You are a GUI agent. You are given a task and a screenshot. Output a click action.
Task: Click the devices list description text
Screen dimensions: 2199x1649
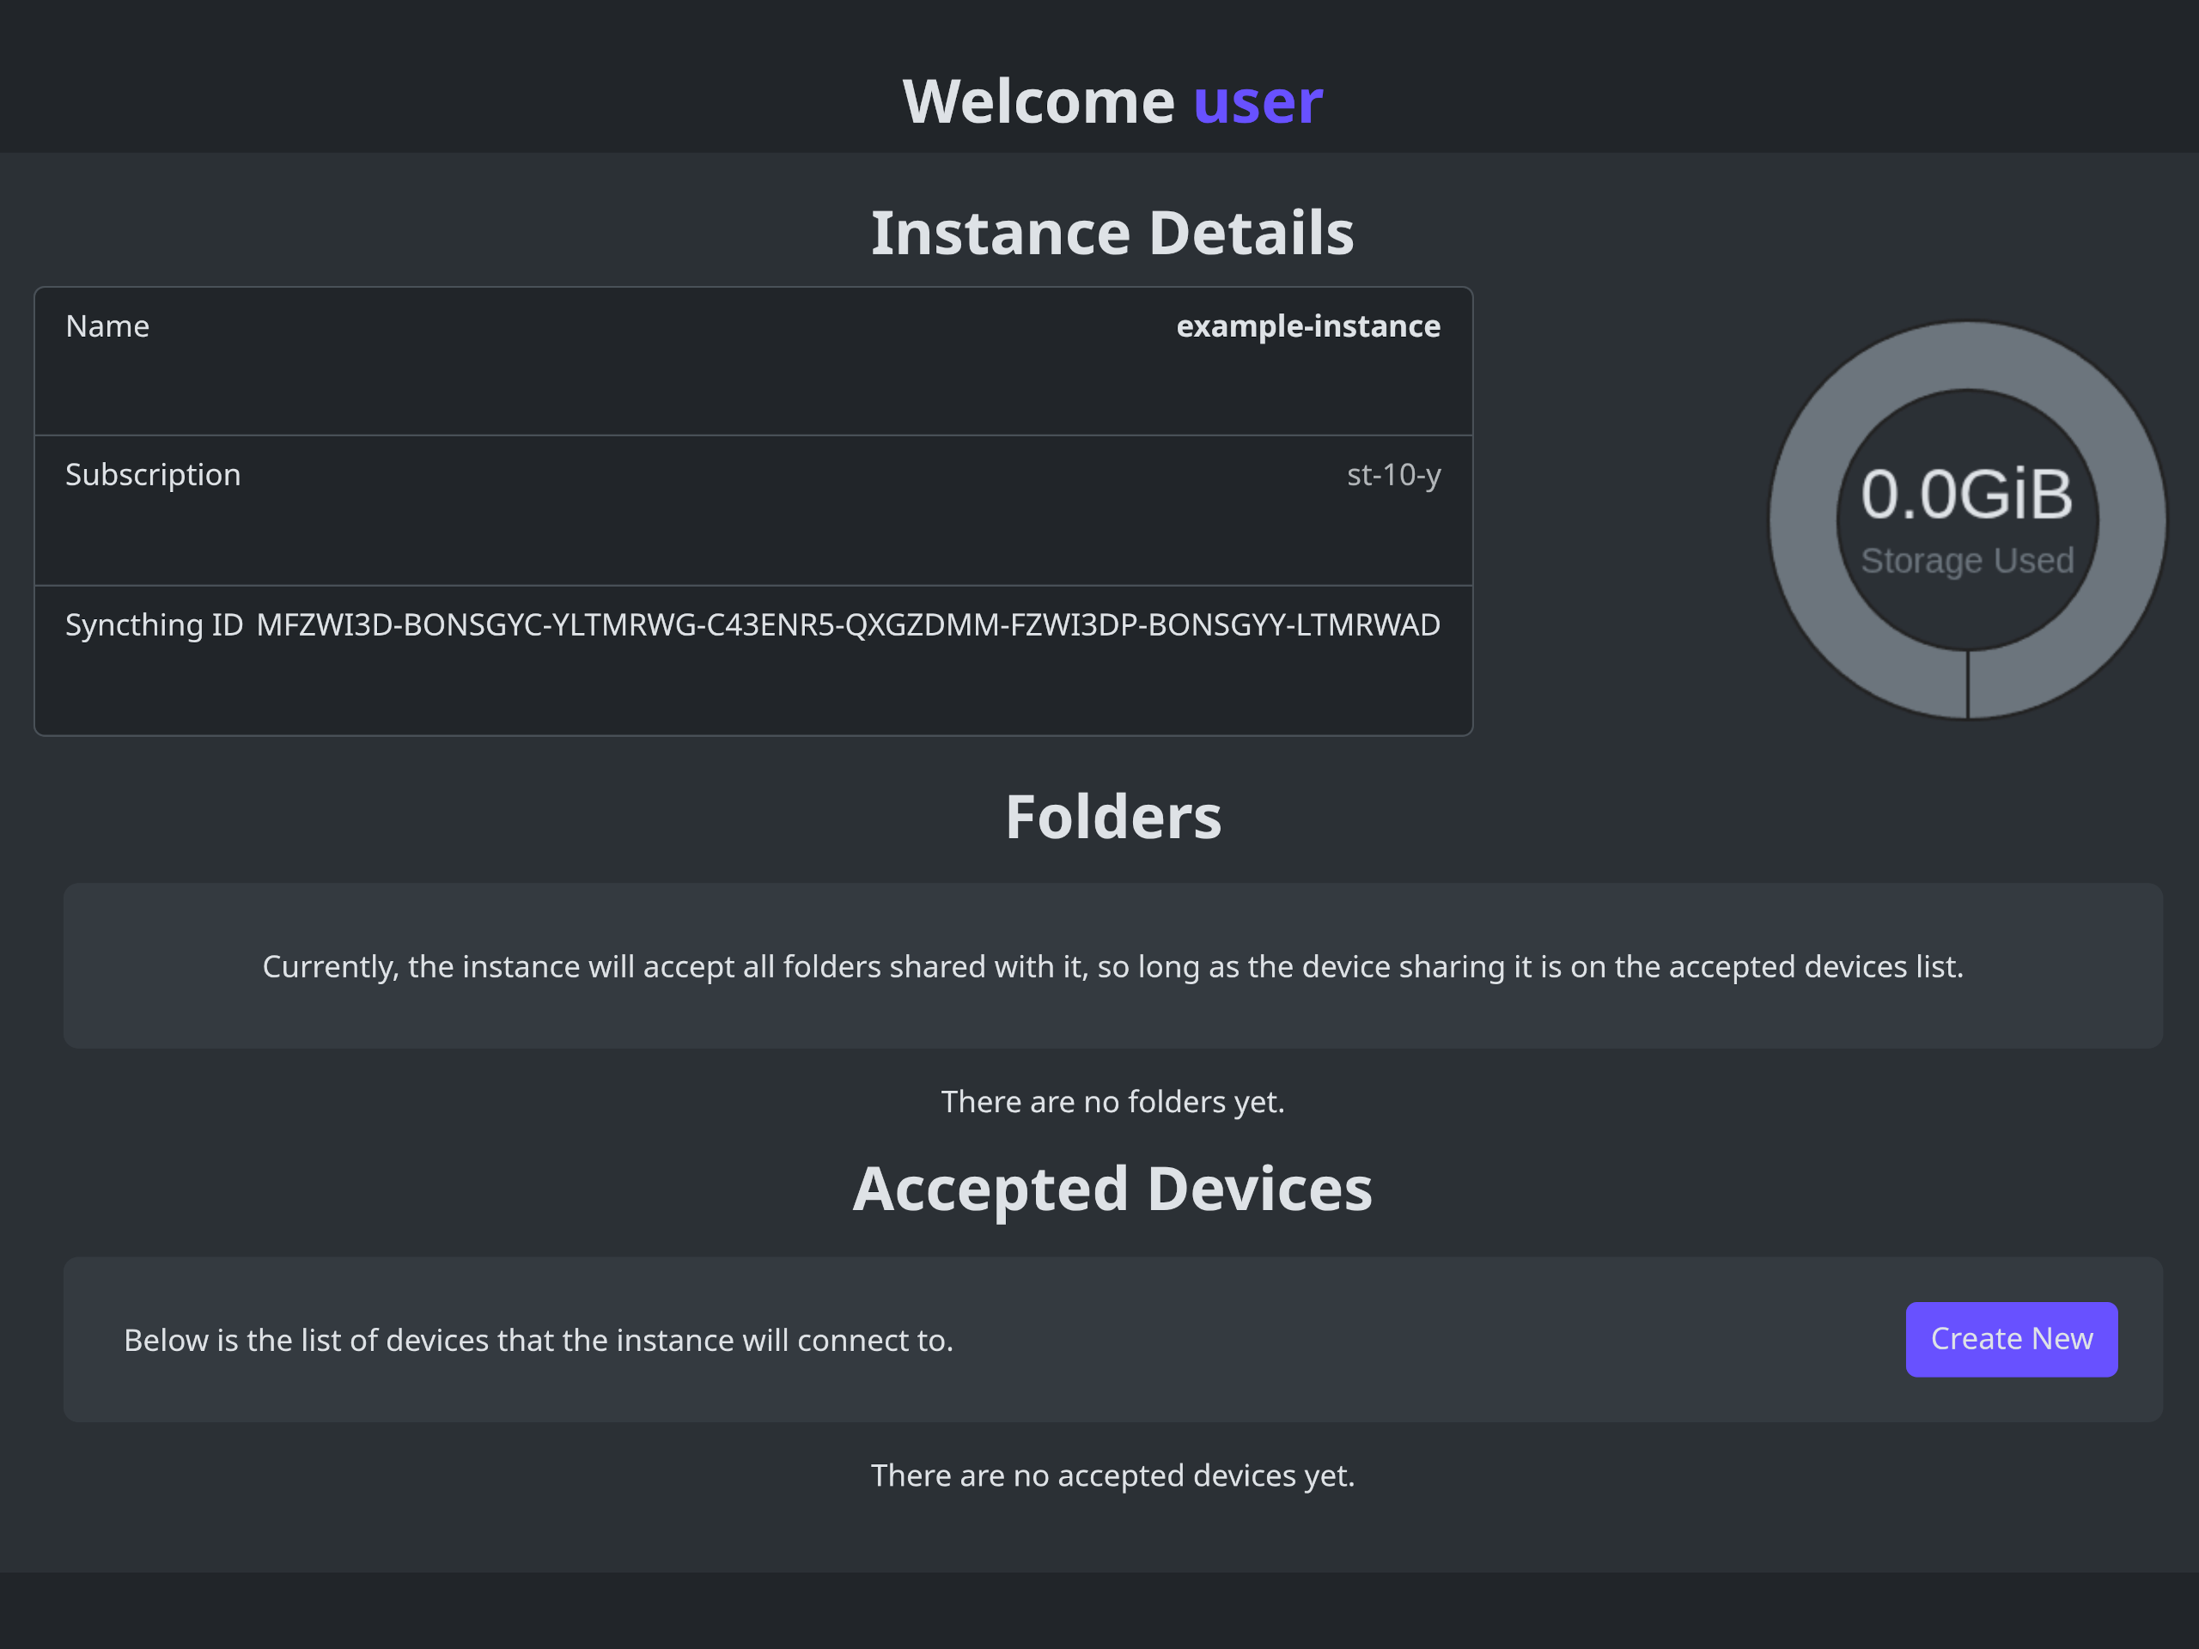538,1339
